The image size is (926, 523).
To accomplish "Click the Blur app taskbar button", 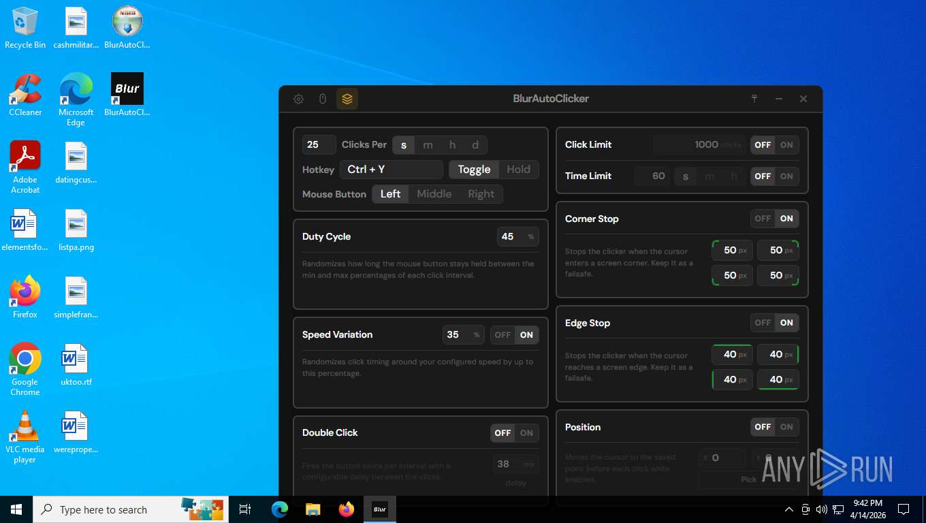I will pyautogui.click(x=380, y=509).
